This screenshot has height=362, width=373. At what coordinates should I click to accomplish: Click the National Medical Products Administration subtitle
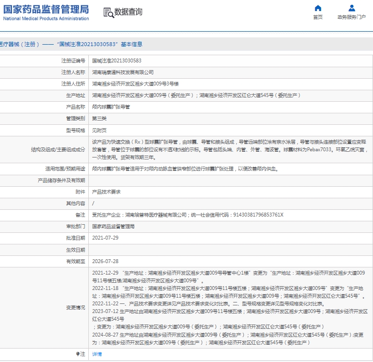pyautogui.click(x=46, y=19)
